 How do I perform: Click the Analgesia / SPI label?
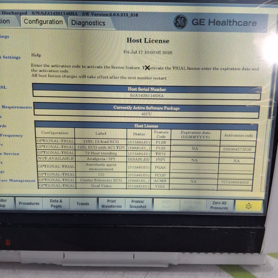pyautogui.click(x=101, y=159)
